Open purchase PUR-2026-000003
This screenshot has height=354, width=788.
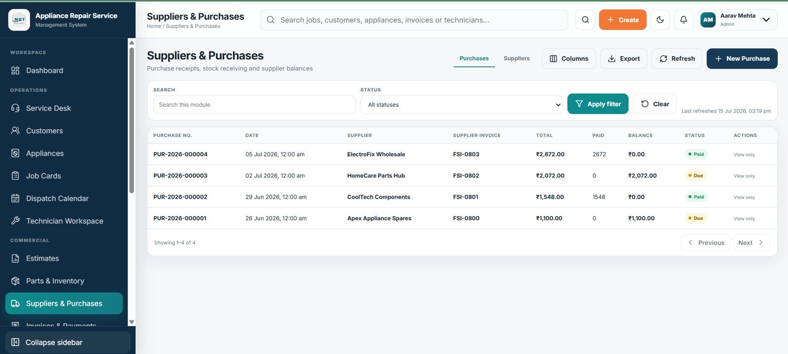(180, 176)
